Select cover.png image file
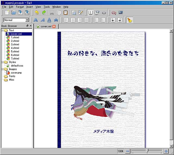 (x=16, y=73)
